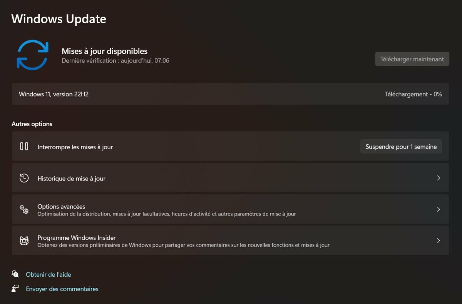This screenshot has height=304, width=462.
Task: Click the blue sync arrows update icon
Action: pyautogui.click(x=32, y=55)
